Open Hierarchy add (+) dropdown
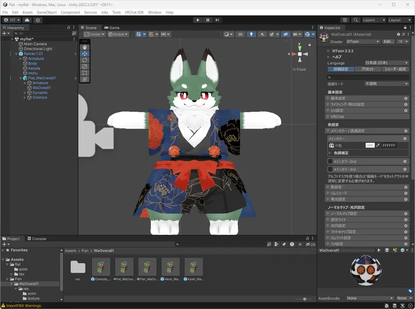 6,33
